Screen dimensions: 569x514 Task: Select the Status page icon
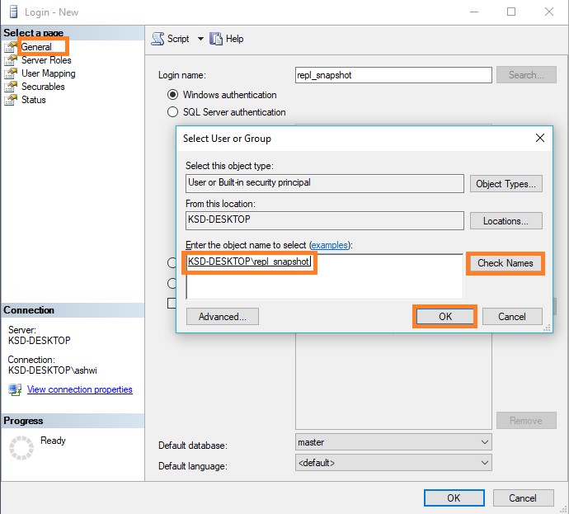10,100
